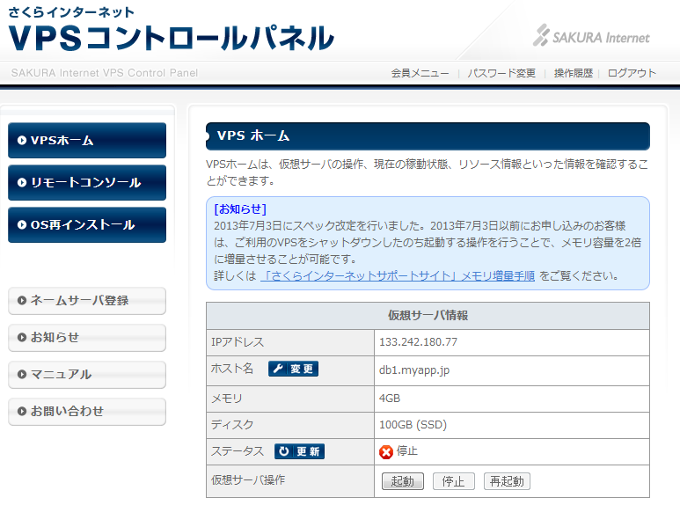Click the メモリ row label

[x=226, y=399]
